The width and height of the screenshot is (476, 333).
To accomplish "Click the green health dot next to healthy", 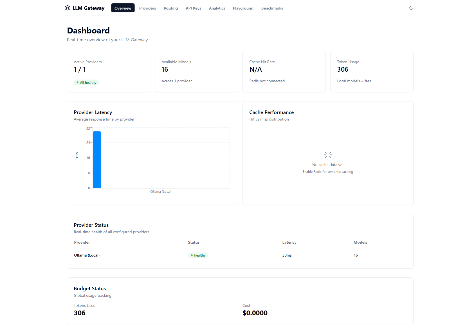I will tap(192, 255).
